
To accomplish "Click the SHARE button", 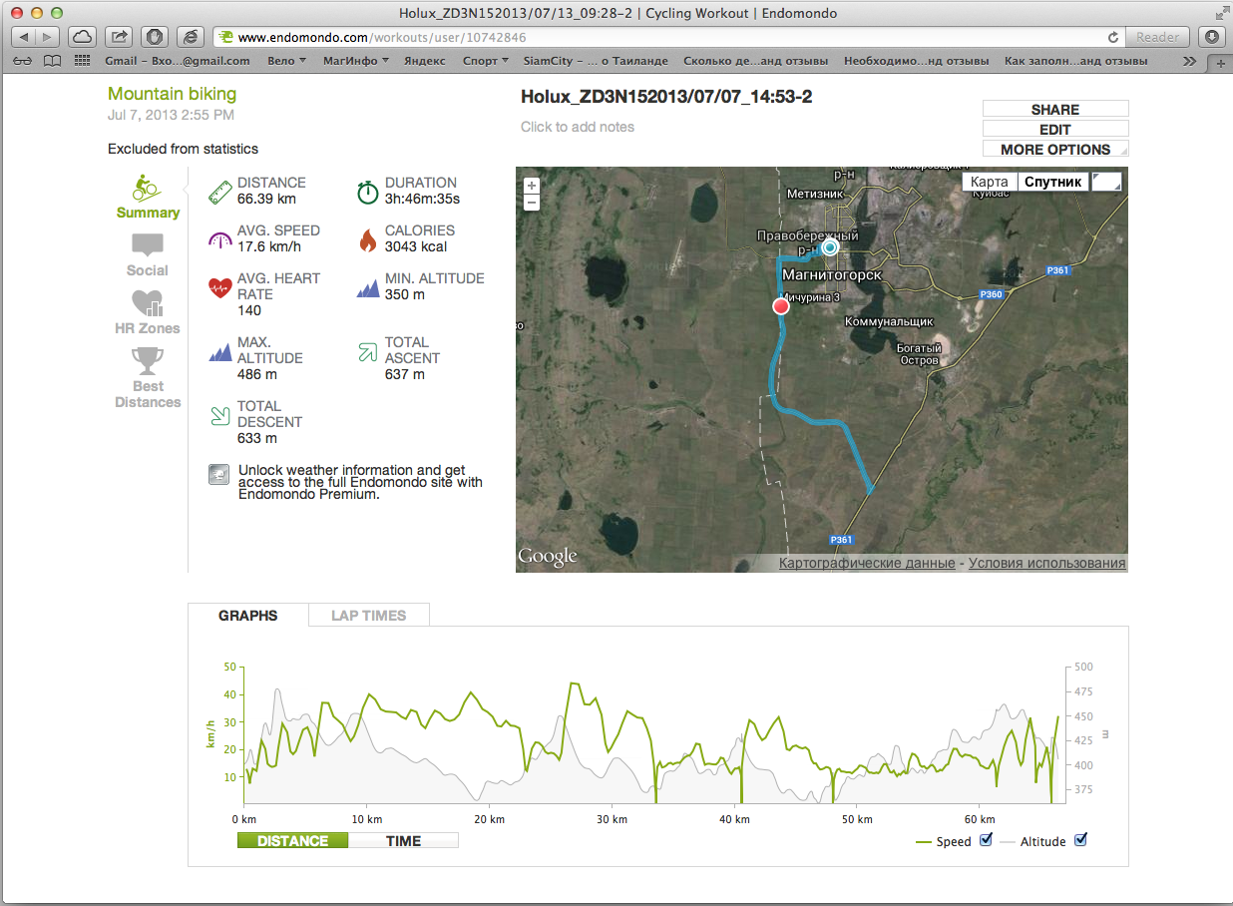I will [1054, 109].
